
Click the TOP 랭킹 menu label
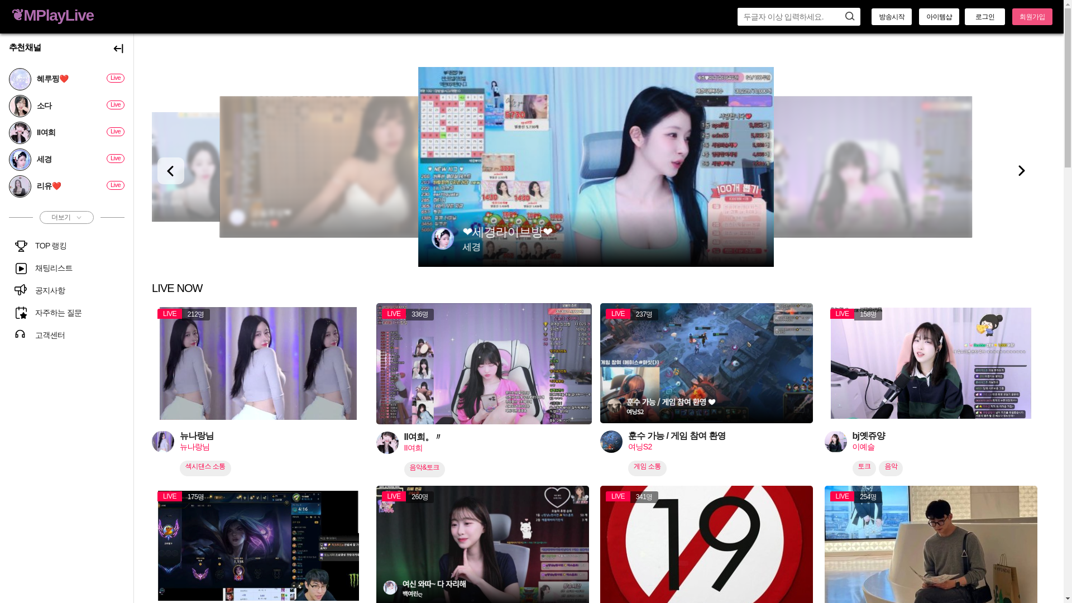click(51, 246)
